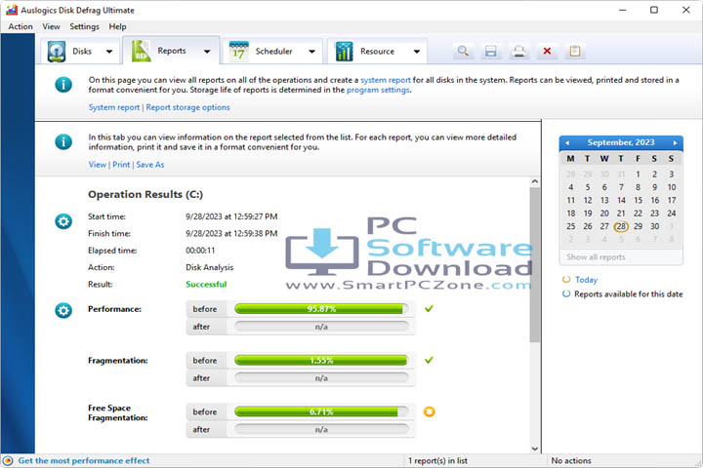The height and width of the screenshot is (468, 703).
Task: Click the info icon in the top banner
Action: point(63,84)
